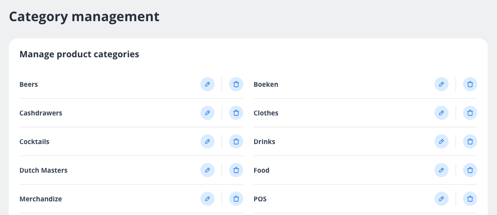Edit the Drinks category
Image resolution: width=497 pixels, height=215 pixels.
pyautogui.click(x=441, y=141)
